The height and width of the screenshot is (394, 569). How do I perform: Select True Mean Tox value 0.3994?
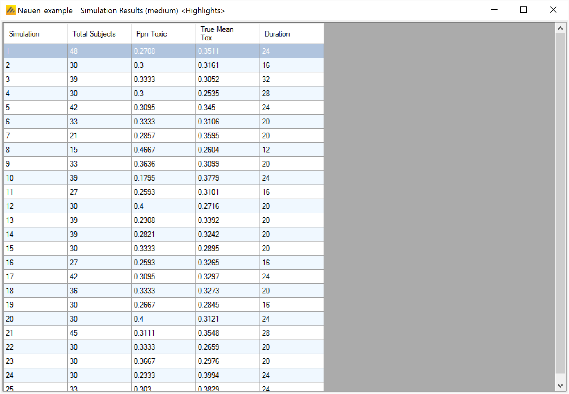[227, 375]
